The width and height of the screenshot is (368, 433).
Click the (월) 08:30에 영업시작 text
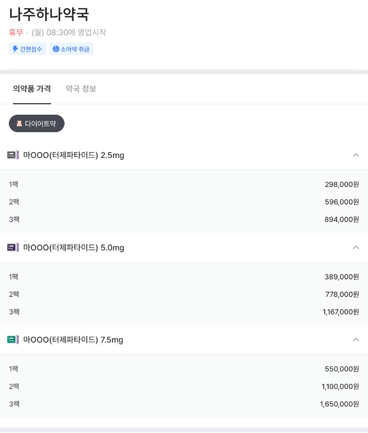click(68, 32)
